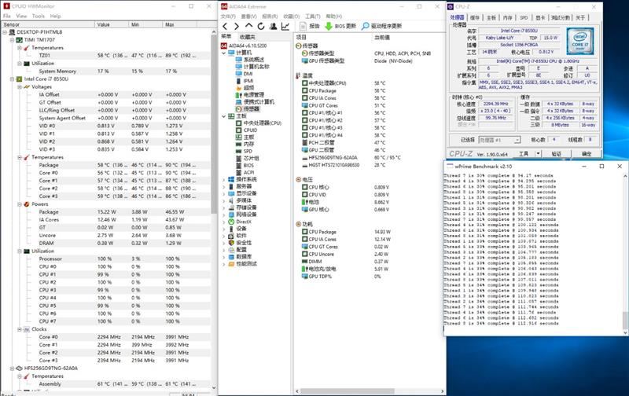Click wPrime Benchmark vertical scrollbar
This screenshot has height=396, width=629.
pyautogui.click(x=625, y=252)
